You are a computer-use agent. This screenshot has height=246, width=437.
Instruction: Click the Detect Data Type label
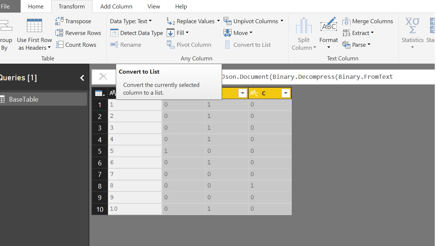[142, 33]
